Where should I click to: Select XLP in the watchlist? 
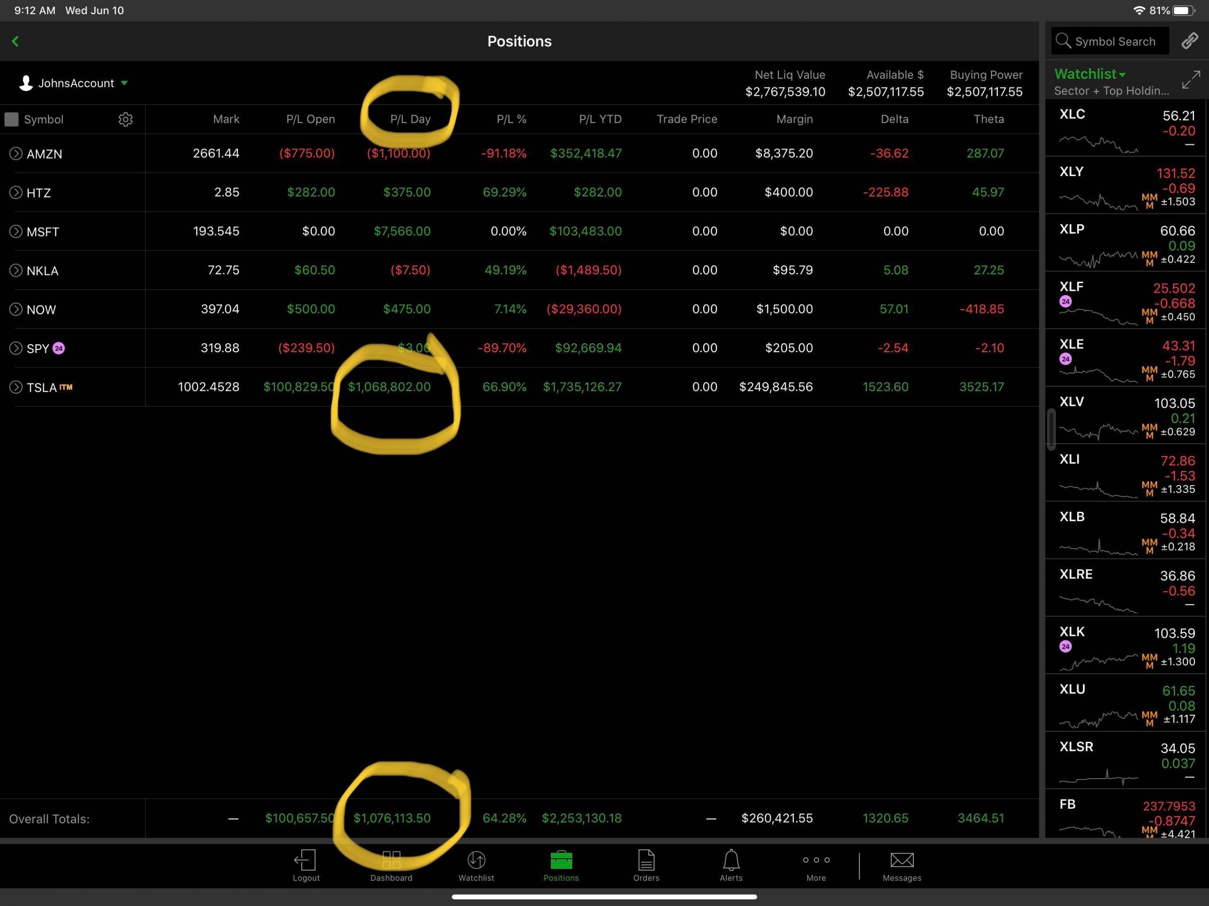point(1126,243)
